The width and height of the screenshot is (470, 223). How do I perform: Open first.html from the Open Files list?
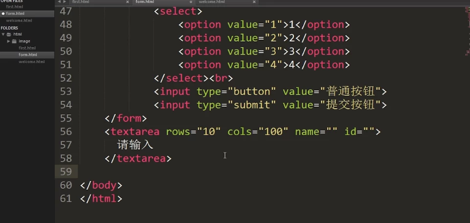15,7
